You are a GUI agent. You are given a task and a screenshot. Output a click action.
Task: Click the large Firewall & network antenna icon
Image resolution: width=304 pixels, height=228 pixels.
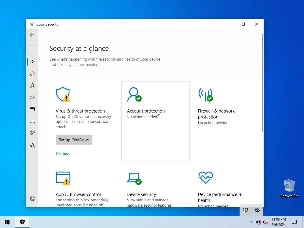pos(205,95)
